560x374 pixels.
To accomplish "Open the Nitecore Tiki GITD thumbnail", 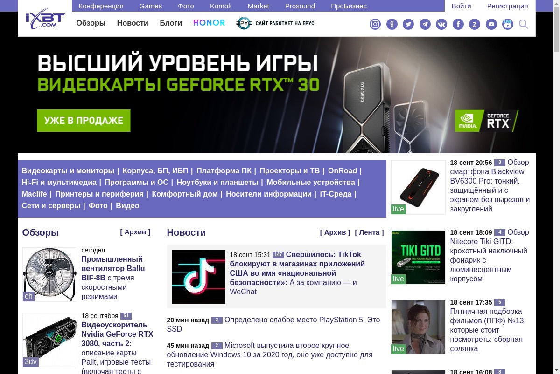I will 418,257.
